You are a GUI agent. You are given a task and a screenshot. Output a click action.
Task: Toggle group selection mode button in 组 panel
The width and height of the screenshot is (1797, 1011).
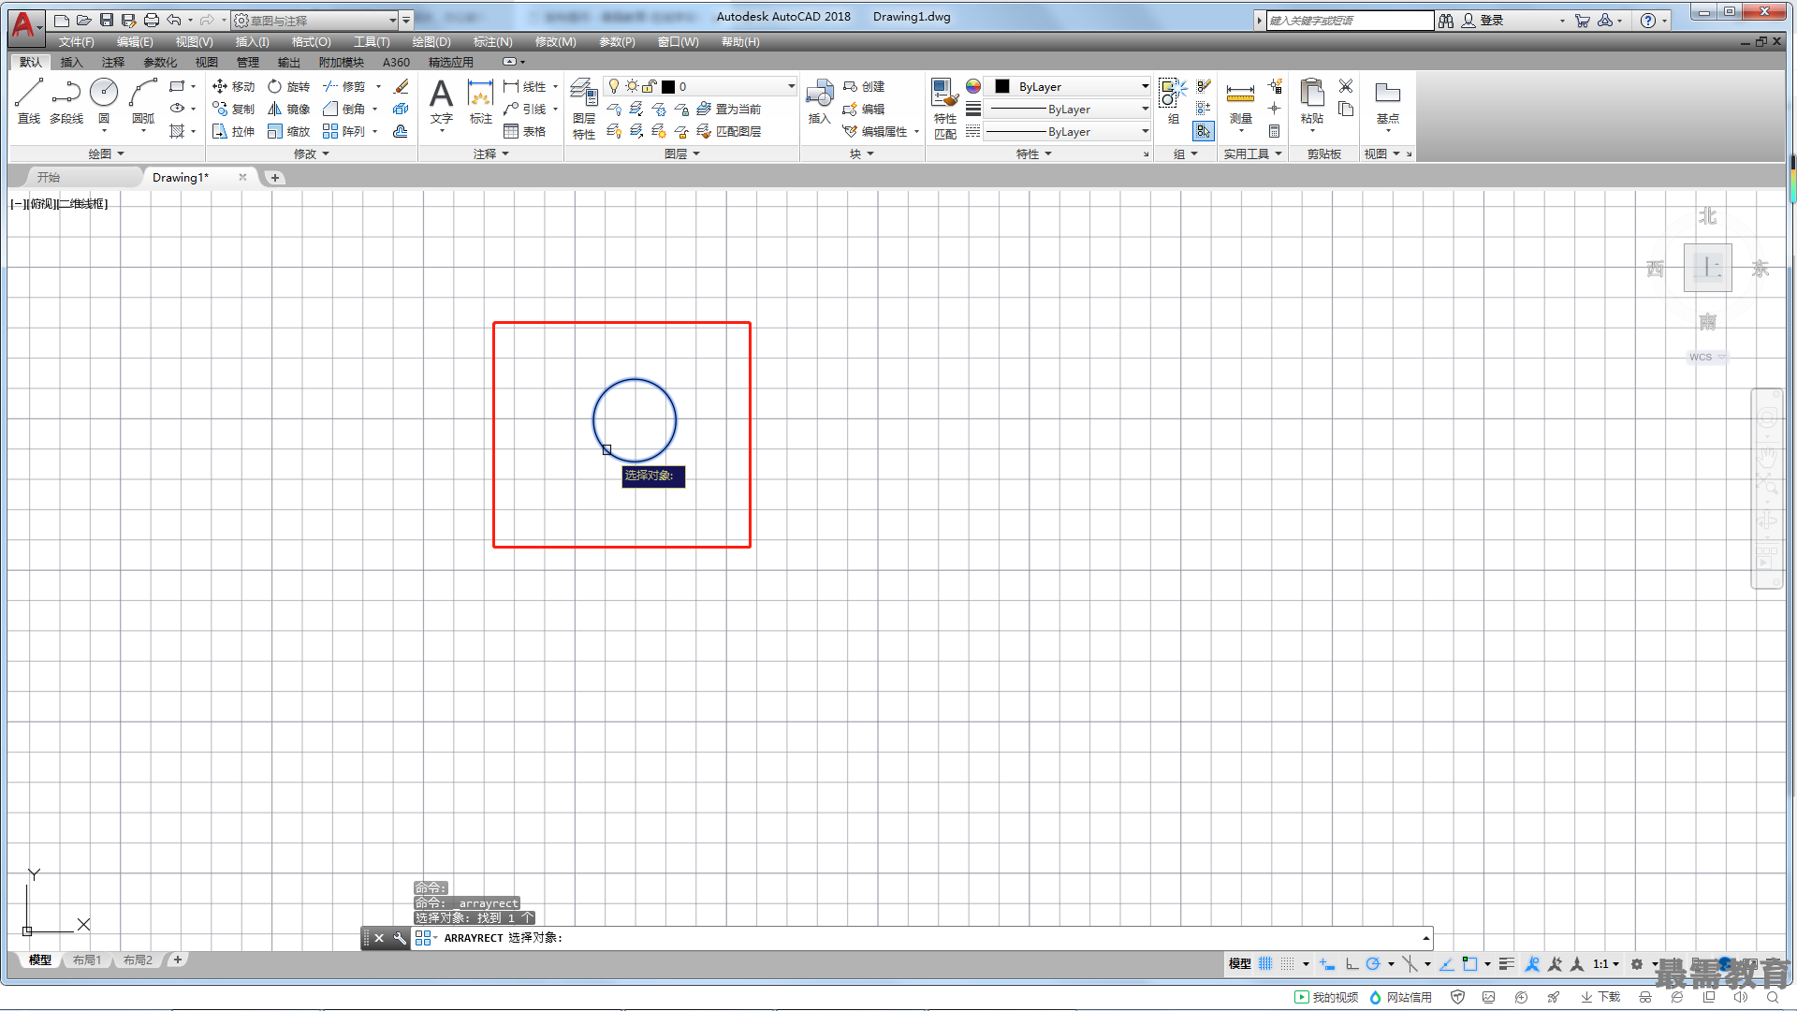coord(1204,131)
